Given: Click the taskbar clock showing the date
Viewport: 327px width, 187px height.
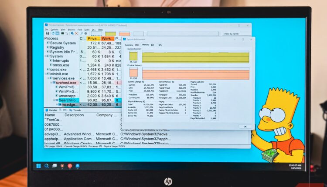Looking at the screenshot, I should coord(295,167).
